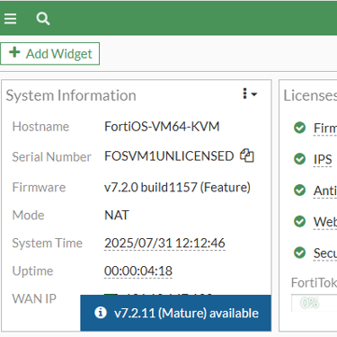337x337 pixels.
Task: Click green check icon beside IPS
Action: point(299,159)
